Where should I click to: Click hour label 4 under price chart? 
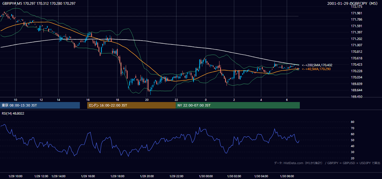coord(261,100)
